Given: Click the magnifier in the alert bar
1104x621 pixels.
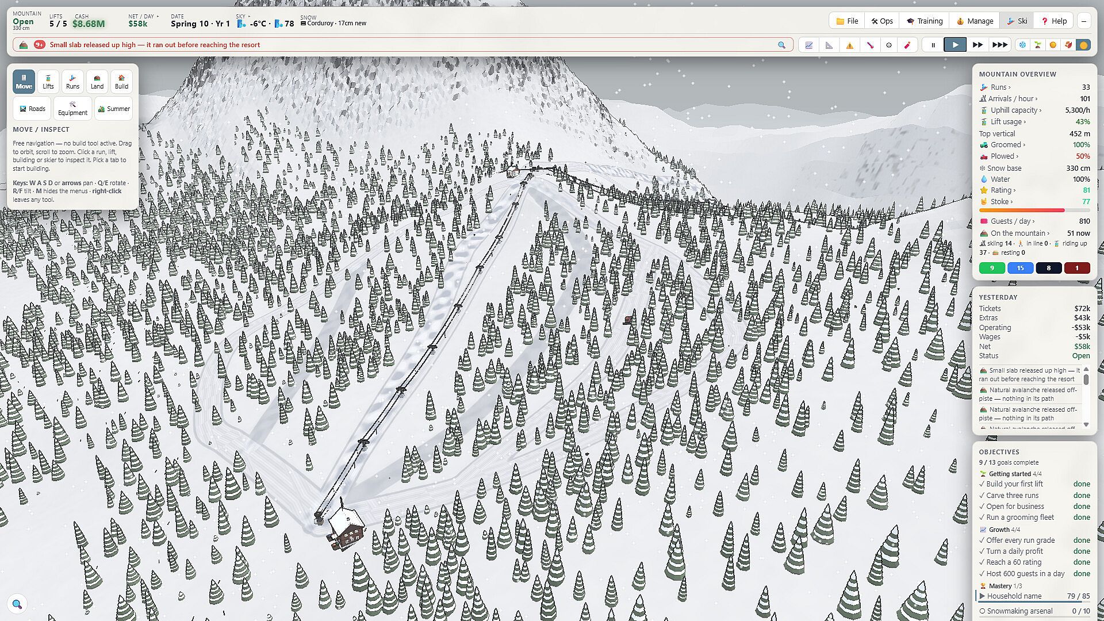Looking at the screenshot, I should click(x=781, y=45).
